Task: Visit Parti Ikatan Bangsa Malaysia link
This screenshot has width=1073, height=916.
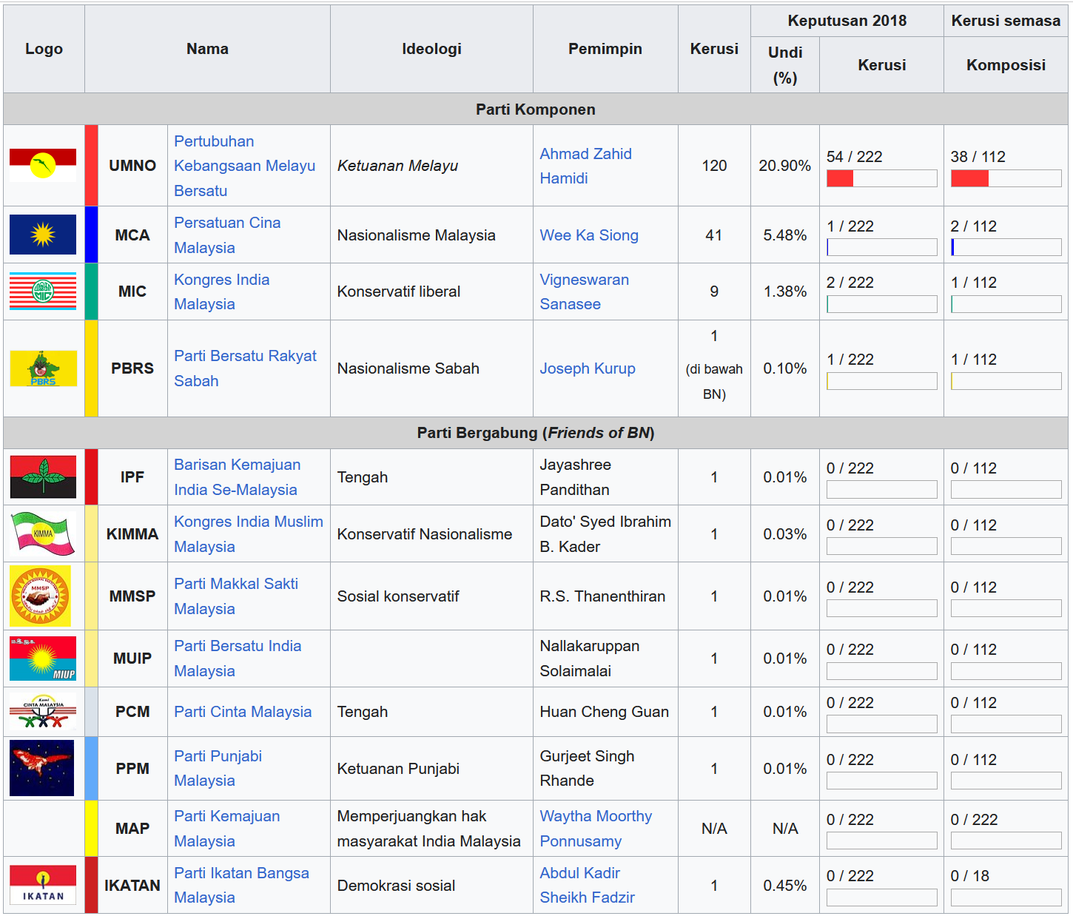Action: pyautogui.click(x=242, y=885)
